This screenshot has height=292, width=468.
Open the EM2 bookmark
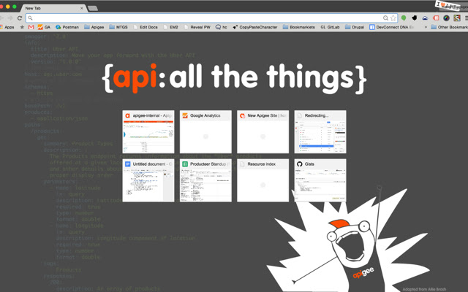pos(170,27)
